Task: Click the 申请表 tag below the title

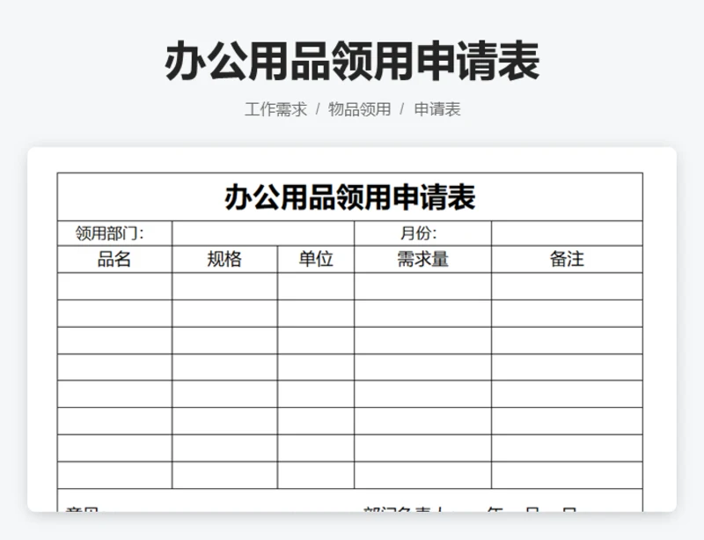Action: coord(437,109)
